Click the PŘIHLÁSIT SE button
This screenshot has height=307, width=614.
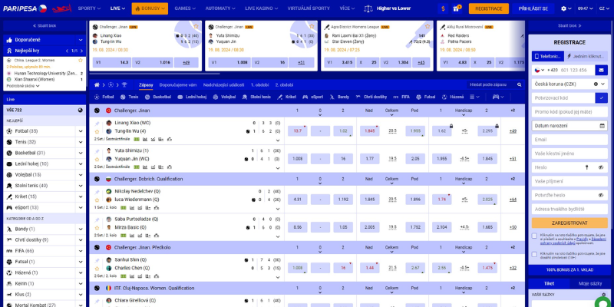(x=533, y=8)
